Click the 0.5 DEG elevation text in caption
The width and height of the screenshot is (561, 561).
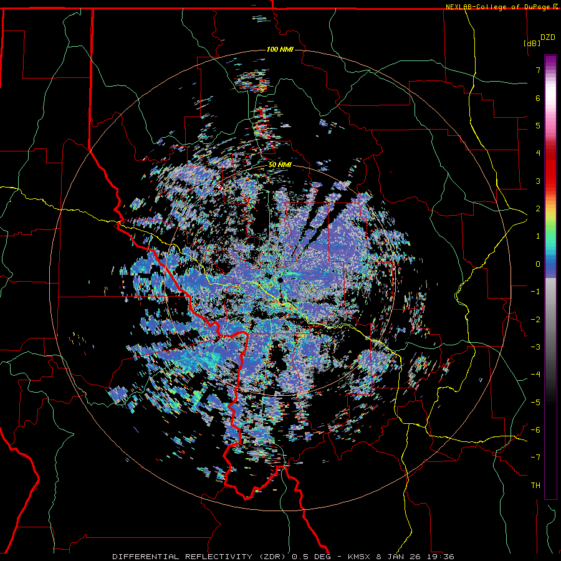coord(312,557)
